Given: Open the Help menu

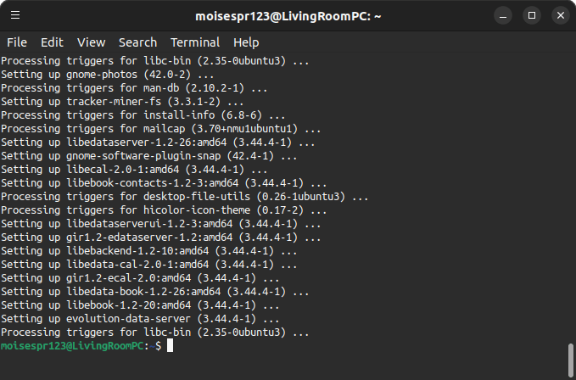Looking at the screenshot, I should coord(246,42).
